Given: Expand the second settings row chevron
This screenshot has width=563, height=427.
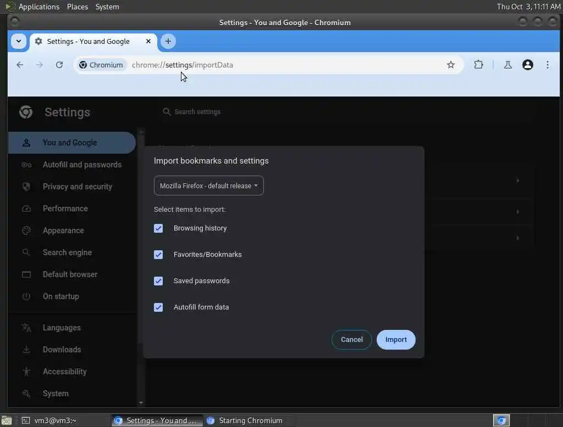Looking at the screenshot, I should pos(517,211).
